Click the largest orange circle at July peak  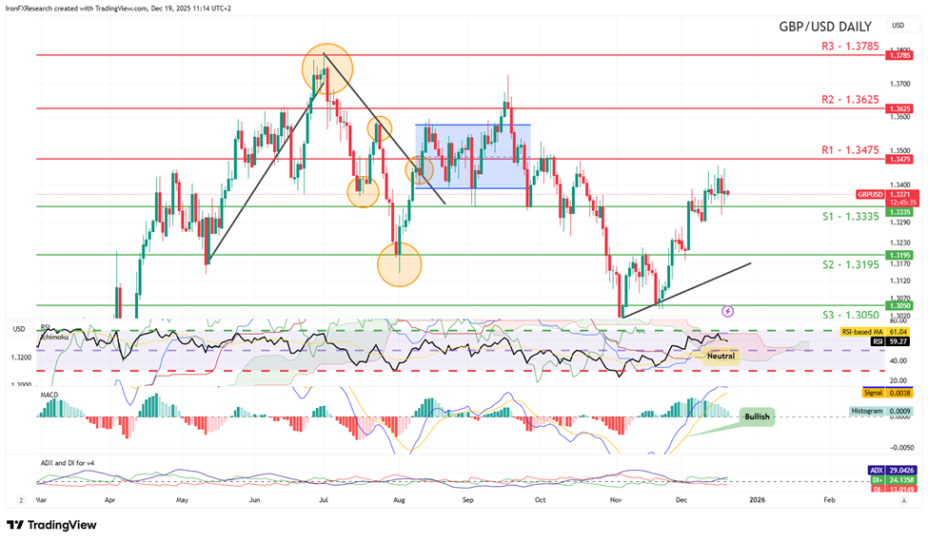[x=327, y=68]
